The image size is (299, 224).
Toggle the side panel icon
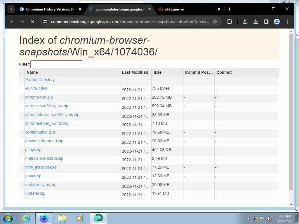(x=266, y=22)
